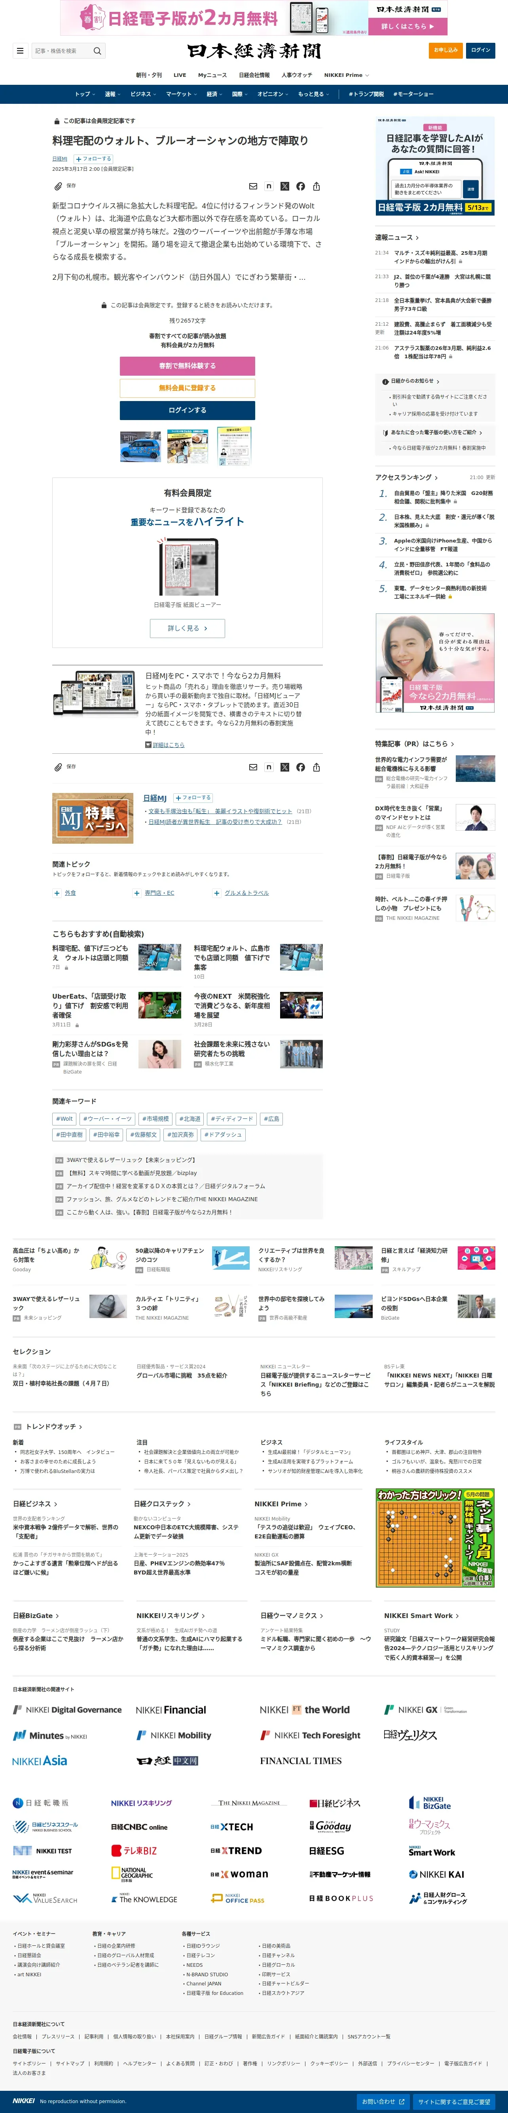This screenshot has height=2113, width=508.
Task: Expand the ビジネス navigation dropdown
Action: coord(142,94)
